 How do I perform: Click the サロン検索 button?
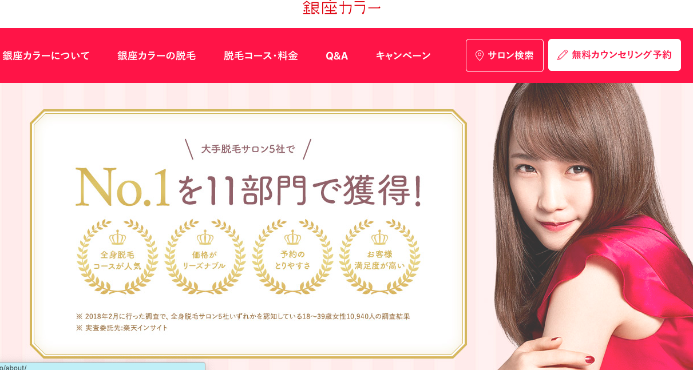point(505,55)
